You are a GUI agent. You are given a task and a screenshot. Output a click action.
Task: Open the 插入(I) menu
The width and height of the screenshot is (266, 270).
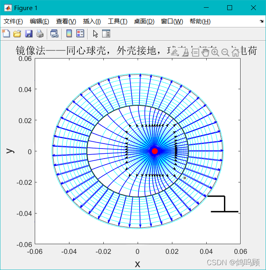[x=92, y=21]
